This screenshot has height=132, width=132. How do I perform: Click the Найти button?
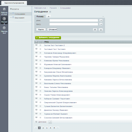pos(41,30)
